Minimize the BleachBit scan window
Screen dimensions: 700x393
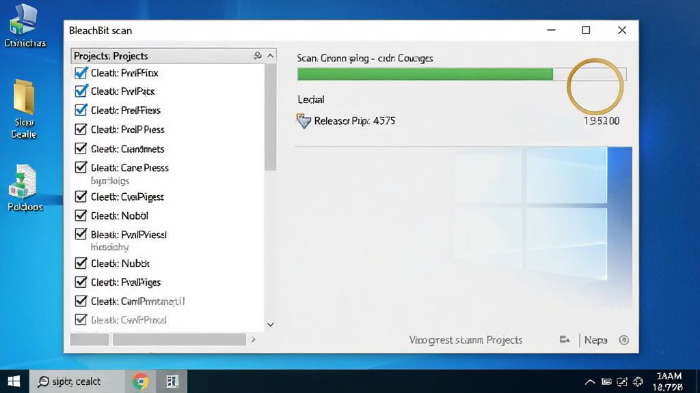pyautogui.click(x=552, y=30)
